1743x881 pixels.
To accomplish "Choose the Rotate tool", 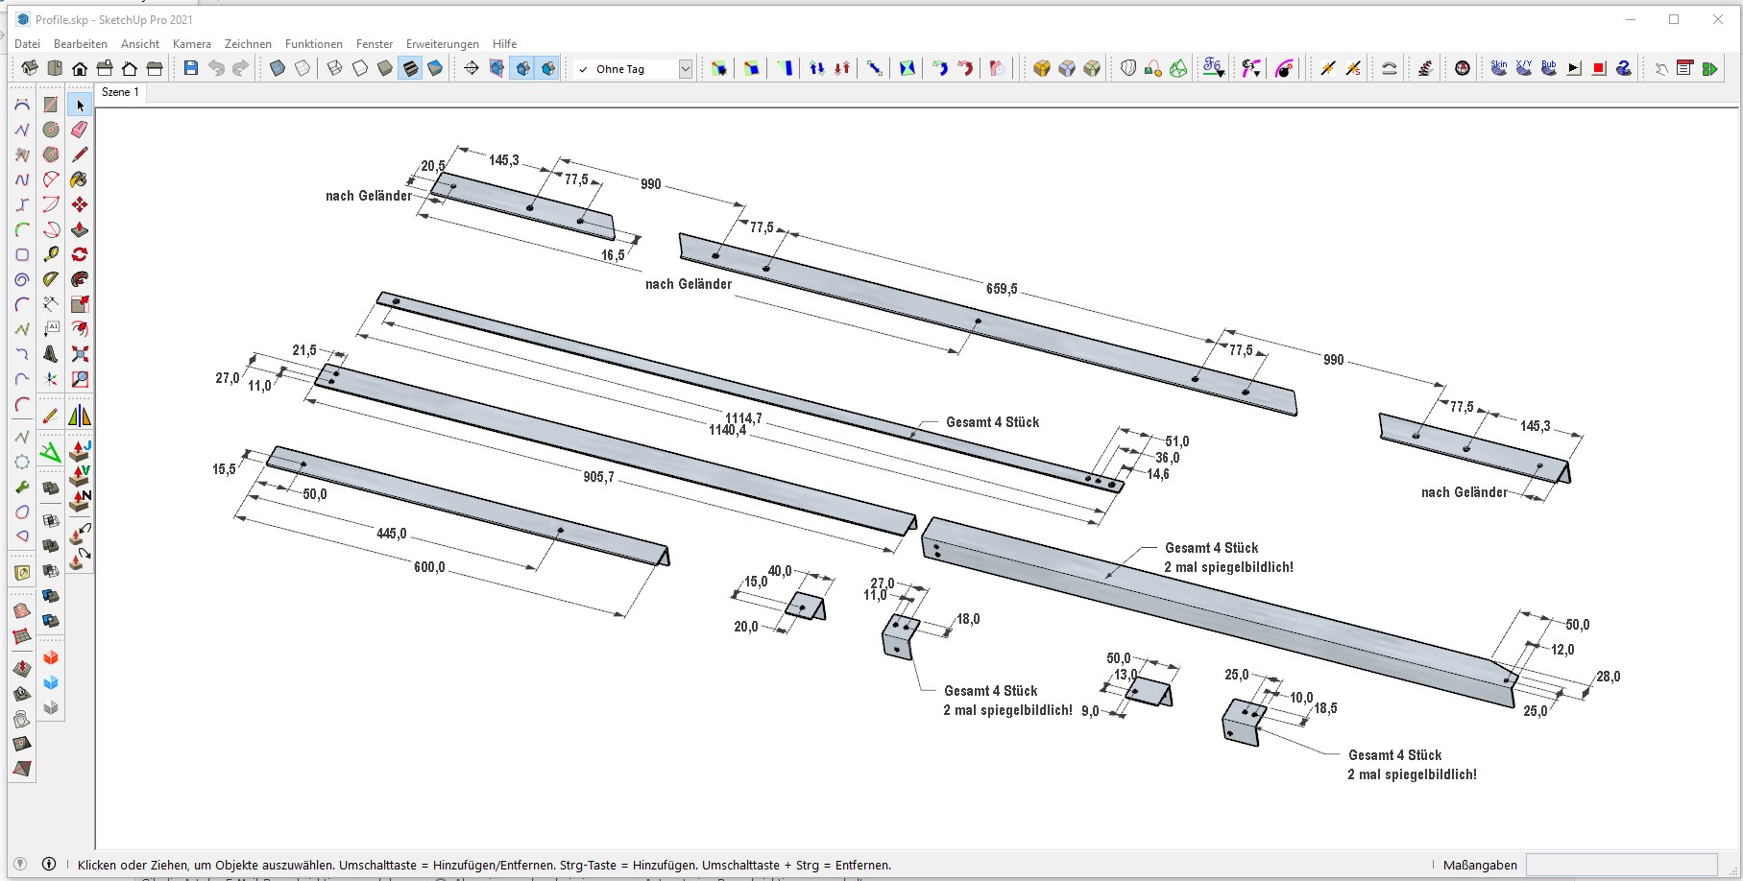I will [x=80, y=254].
